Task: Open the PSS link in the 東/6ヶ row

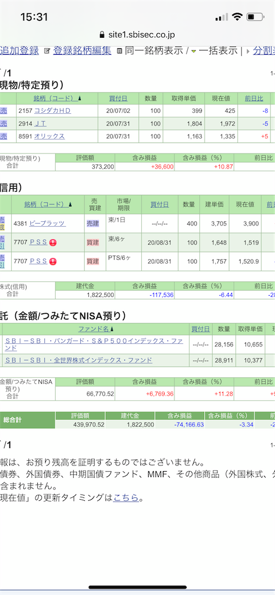Action: click(x=38, y=242)
